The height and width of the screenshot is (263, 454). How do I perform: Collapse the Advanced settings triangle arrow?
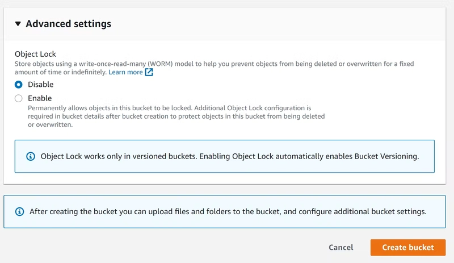click(18, 24)
